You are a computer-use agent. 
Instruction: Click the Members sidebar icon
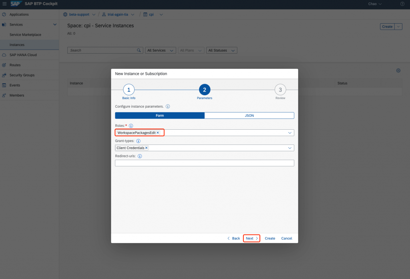pos(4,95)
